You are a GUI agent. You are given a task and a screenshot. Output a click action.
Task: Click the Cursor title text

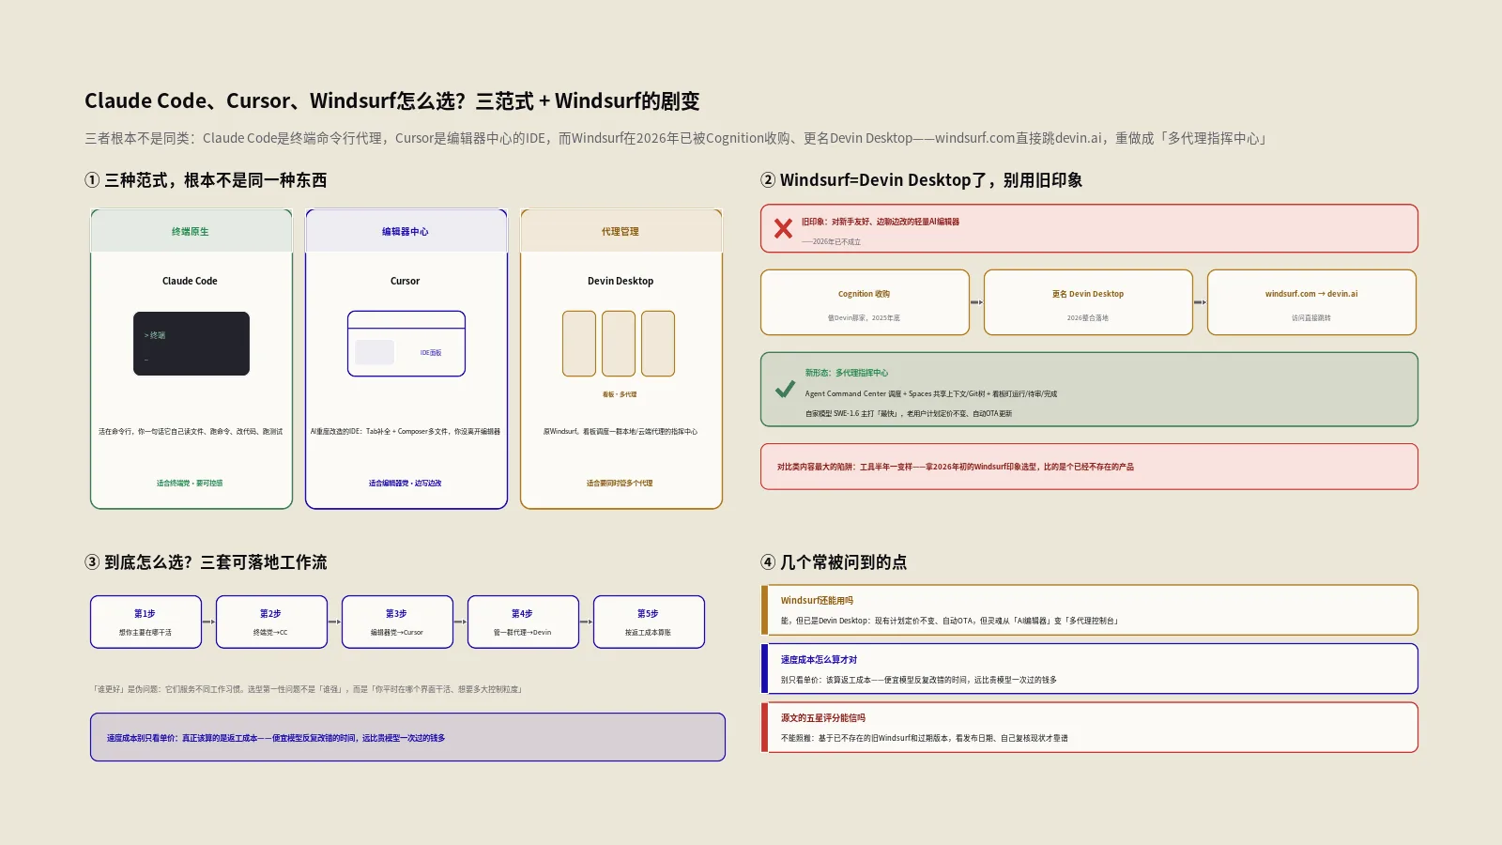(x=406, y=281)
